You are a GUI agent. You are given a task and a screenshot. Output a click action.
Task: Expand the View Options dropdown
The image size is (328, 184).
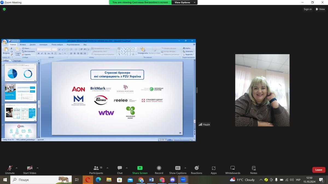184,2
